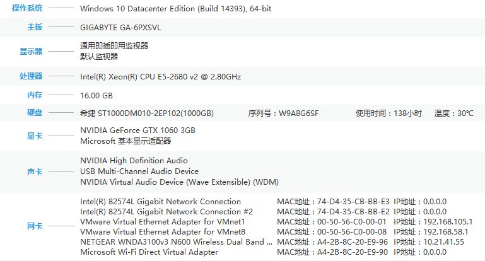The height and width of the screenshot is (261, 485).
Task: Select the 主板 label
Action: 35,27
